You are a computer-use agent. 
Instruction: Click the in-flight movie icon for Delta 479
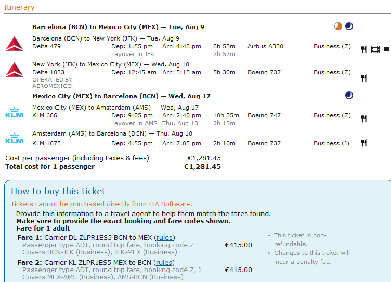pos(375,49)
